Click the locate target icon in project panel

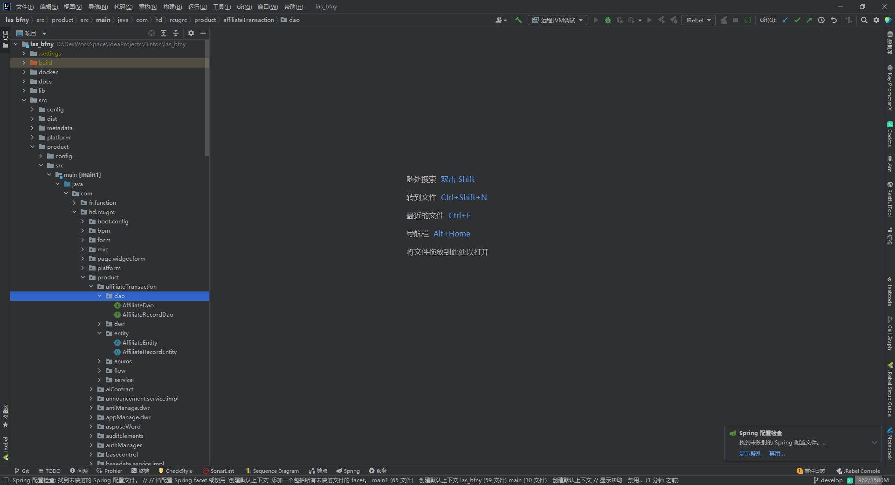click(151, 33)
